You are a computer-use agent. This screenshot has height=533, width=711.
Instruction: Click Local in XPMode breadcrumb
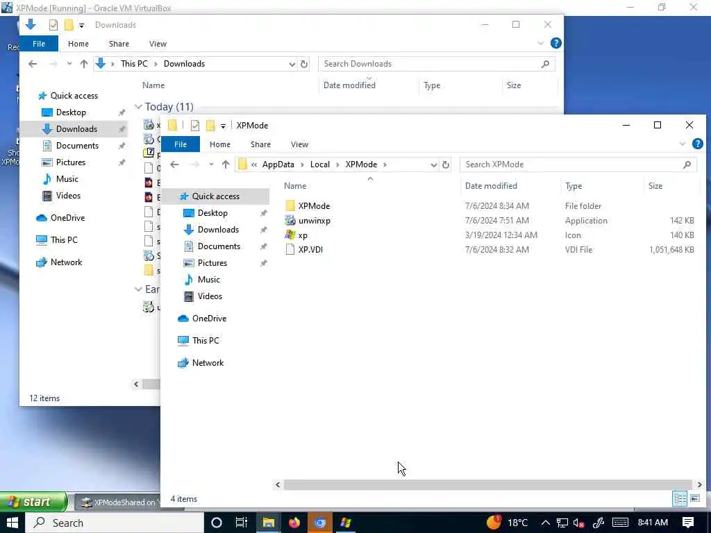coord(319,164)
